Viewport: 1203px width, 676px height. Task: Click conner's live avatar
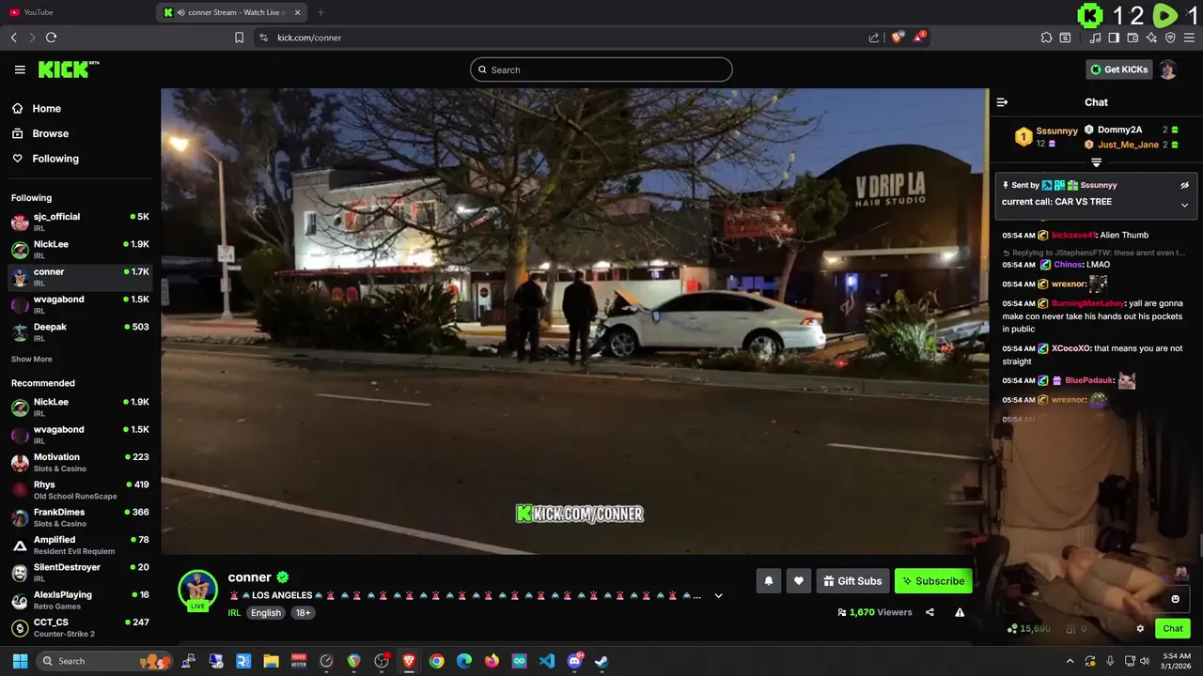198,591
